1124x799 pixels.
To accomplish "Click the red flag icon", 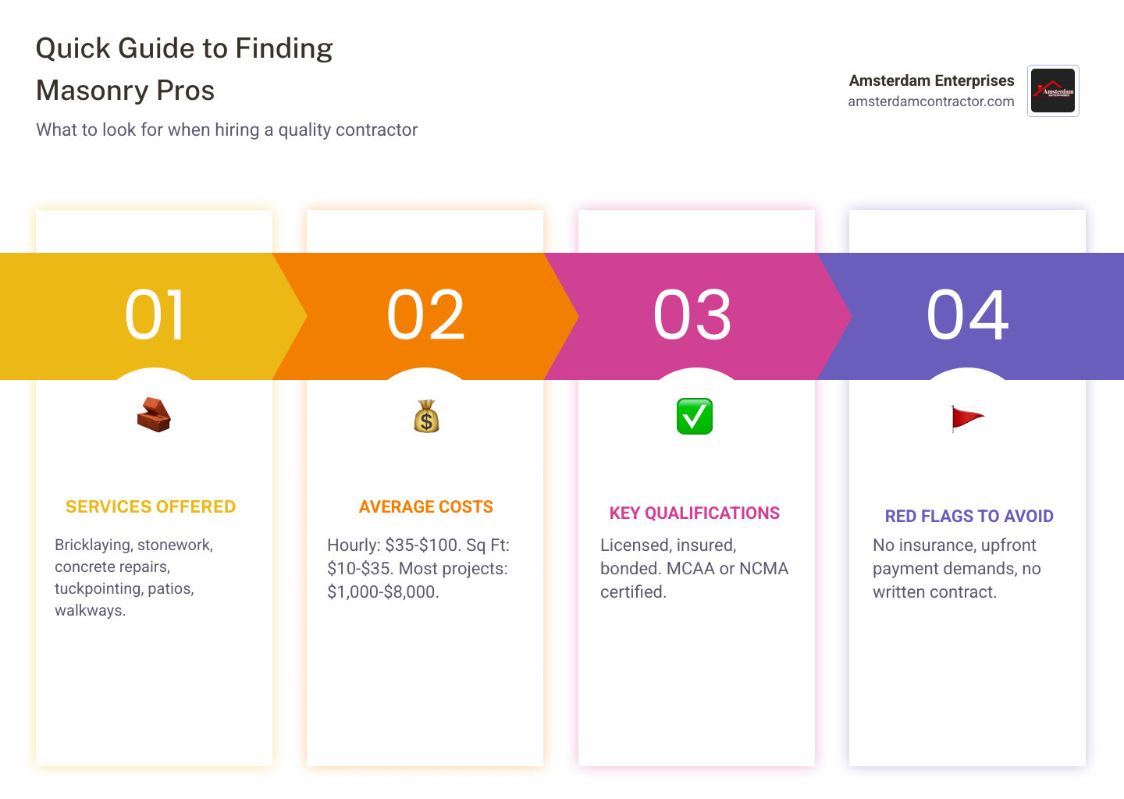I will tap(967, 418).
